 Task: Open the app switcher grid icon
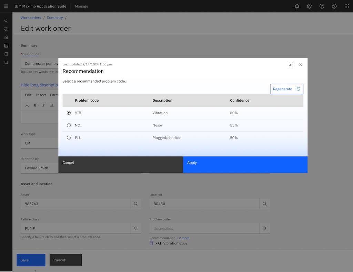tap(346, 6)
